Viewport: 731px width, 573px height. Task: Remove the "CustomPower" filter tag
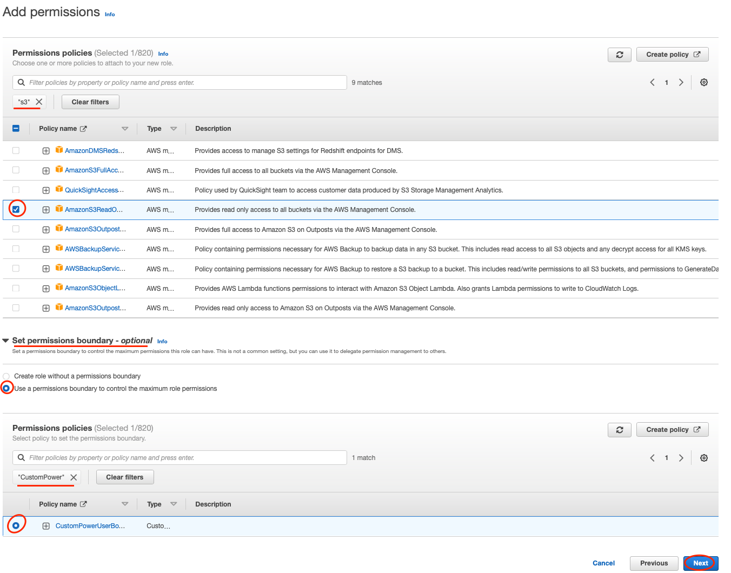tap(74, 477)
